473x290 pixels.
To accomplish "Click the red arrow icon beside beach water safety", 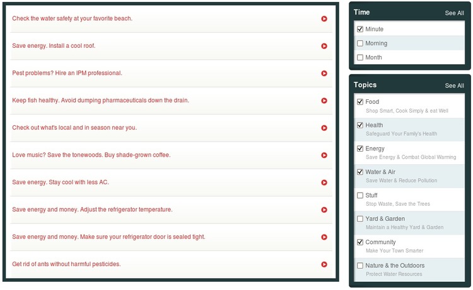I will (324, 19).
